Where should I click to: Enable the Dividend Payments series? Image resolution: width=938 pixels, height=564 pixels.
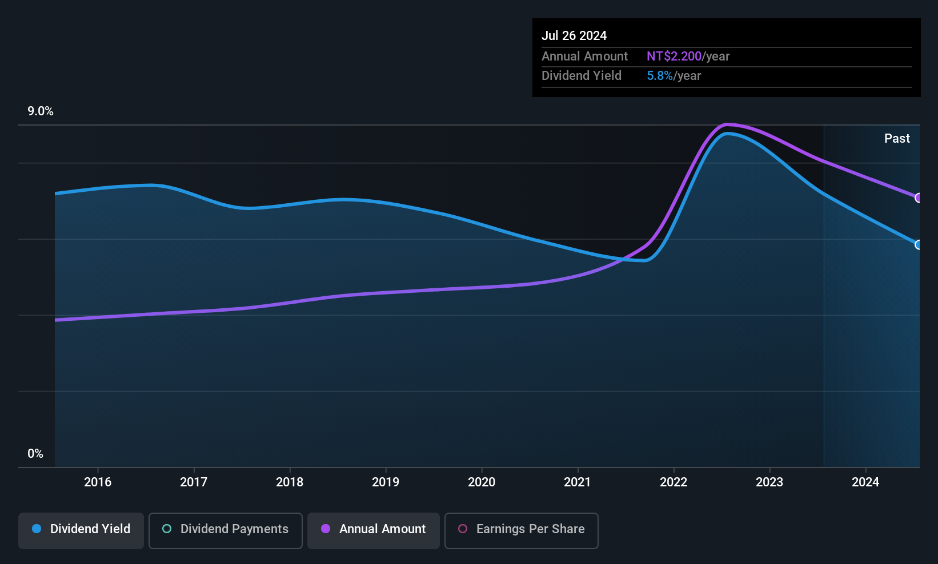[x=226, y=531]
